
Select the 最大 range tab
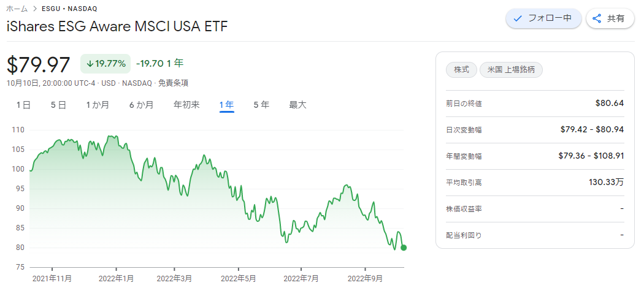click(297, 105)
